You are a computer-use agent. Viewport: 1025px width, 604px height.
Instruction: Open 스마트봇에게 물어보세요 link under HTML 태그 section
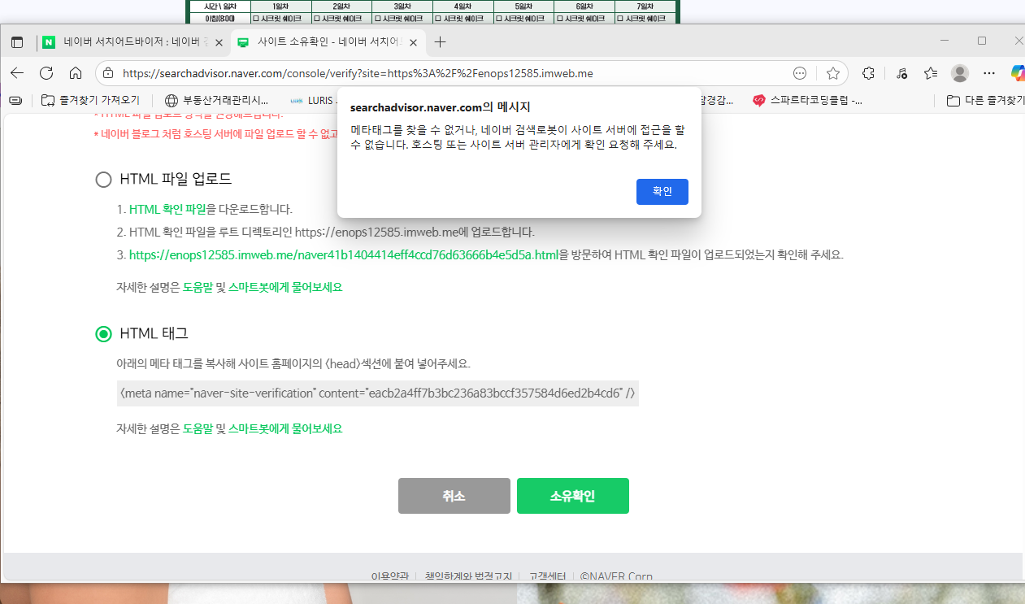[x=285, y=428]
